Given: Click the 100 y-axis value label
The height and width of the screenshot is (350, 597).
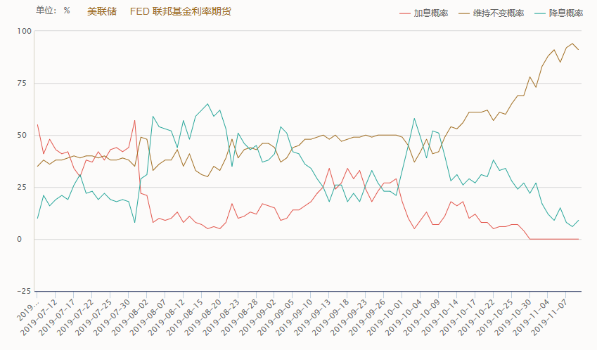Looking at the screenshot, I should click(x=24, y=31).
